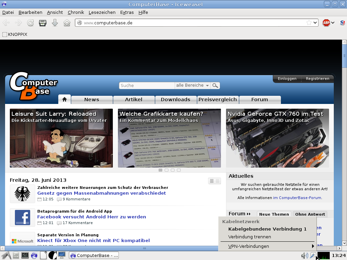347x260 pixels.
Task: Open the KNOPPIX bookmark
Action: point(15,34)
